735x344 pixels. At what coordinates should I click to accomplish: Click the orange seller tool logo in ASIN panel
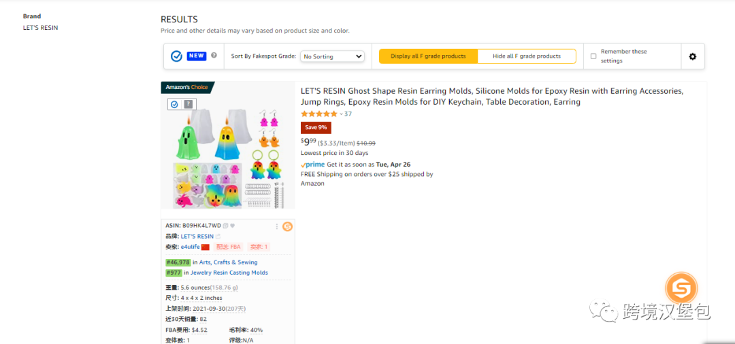click(x=287, y=226)
